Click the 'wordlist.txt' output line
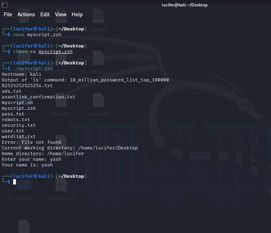Screen dimensions: 271x233 tap(18, 137)
